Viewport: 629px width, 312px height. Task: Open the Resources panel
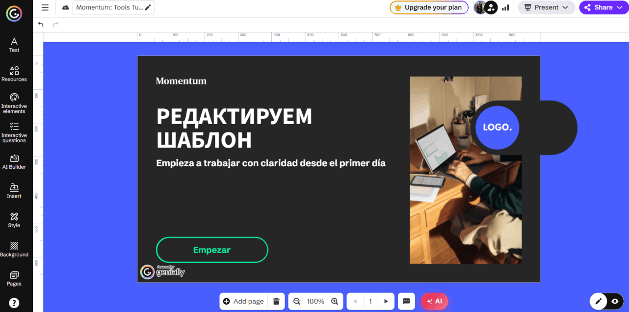point(14,74)
